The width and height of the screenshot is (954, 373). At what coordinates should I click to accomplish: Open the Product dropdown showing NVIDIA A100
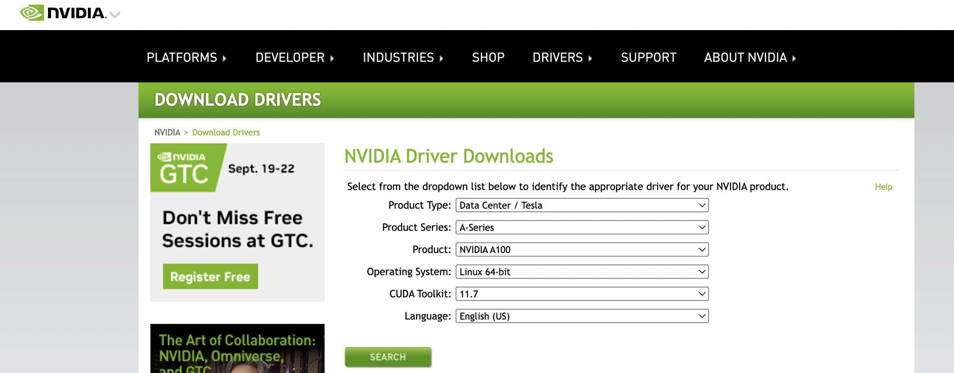pyautogui.click(x=581, y=249)
